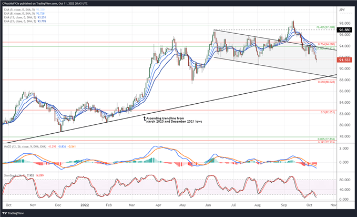
Task: Select the SlowStoch indicator legend
Action: coord(15,175)
